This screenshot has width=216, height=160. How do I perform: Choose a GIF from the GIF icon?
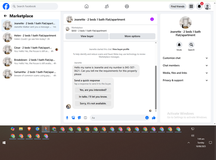pos(86,118)
